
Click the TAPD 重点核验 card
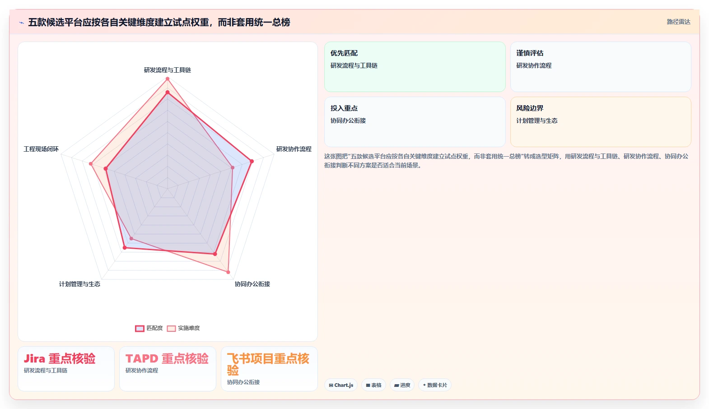[168, 369]
